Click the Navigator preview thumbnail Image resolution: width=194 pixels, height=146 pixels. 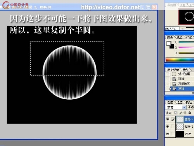pyautogui.click(x=186, y=17)
